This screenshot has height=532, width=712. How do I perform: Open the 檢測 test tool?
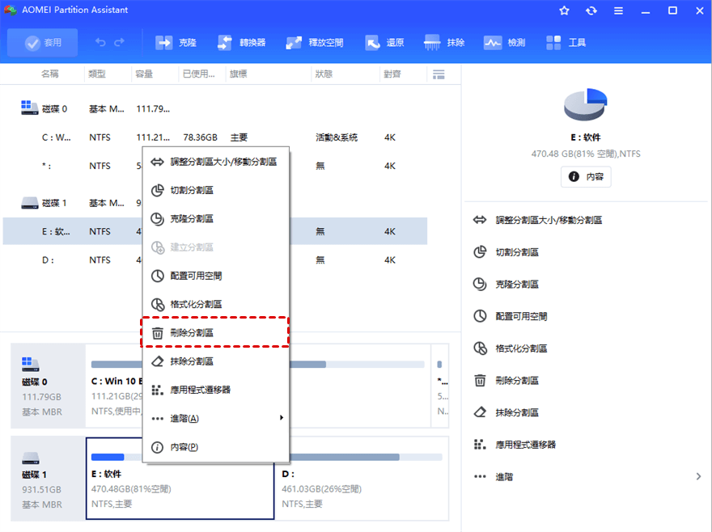(505, 43)
